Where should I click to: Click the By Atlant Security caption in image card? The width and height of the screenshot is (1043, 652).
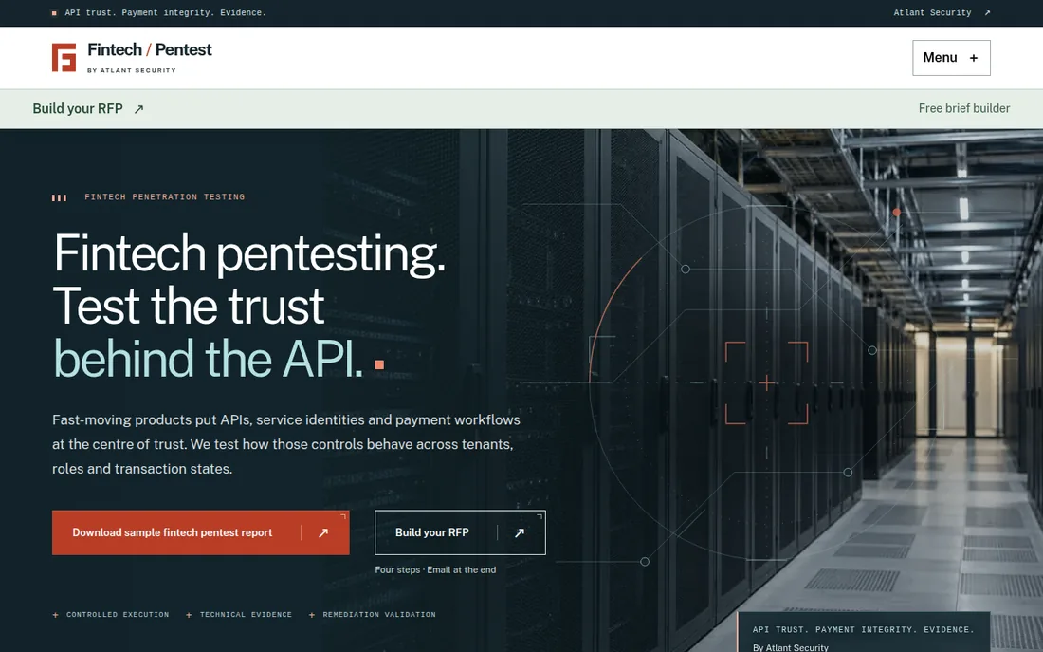point(791,647)
